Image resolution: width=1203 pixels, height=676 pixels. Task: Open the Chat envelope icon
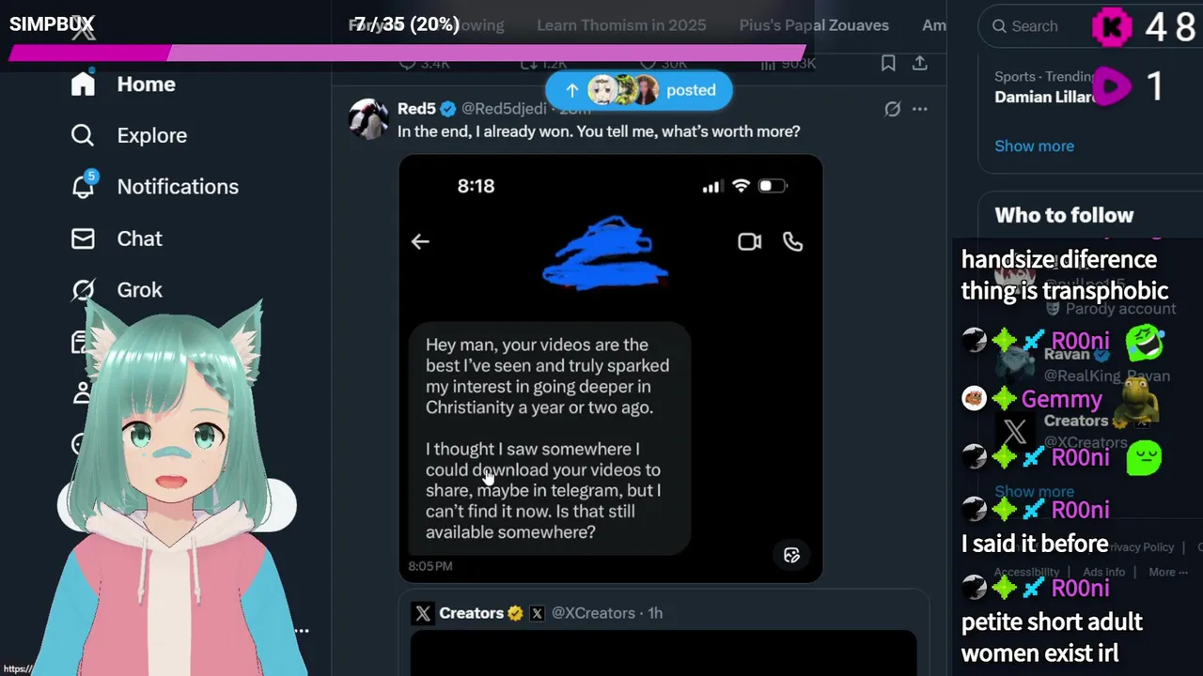83,238
